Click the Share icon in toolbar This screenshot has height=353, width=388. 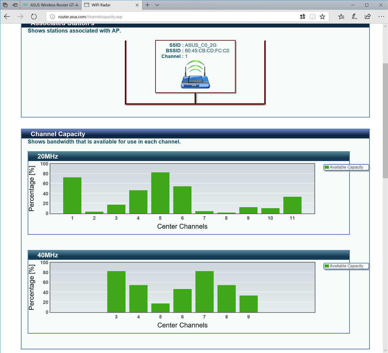(368, 17)
